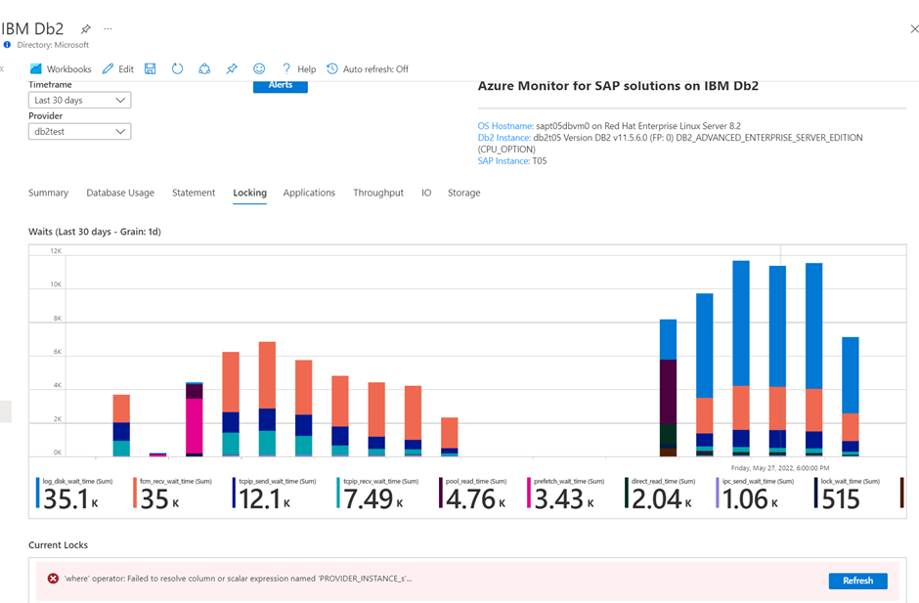Expand the Timeframe Last 30 days dropdown

click(80, 101)
